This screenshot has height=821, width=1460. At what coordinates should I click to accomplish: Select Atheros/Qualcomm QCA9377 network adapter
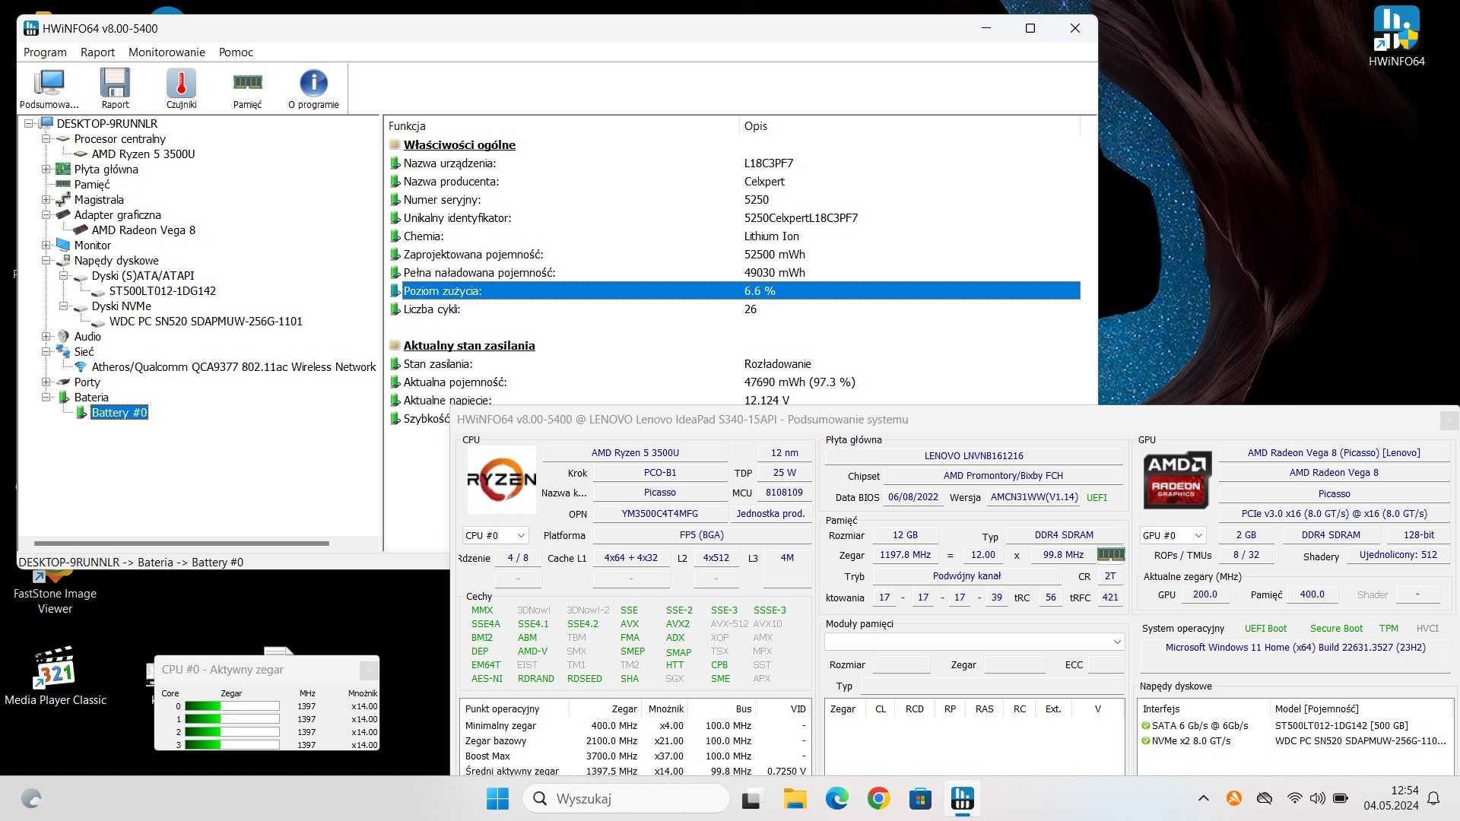click(233, 366)
